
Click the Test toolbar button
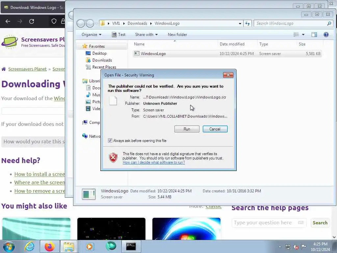(118, 35)
